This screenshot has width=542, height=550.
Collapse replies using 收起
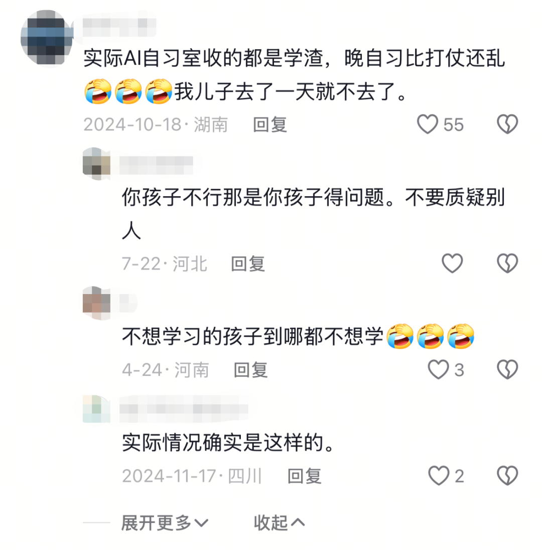(279, 523)
